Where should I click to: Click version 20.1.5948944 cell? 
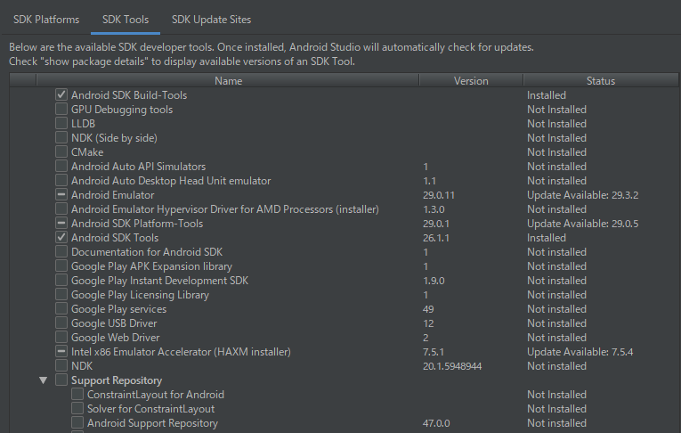[x=452, y=366]
